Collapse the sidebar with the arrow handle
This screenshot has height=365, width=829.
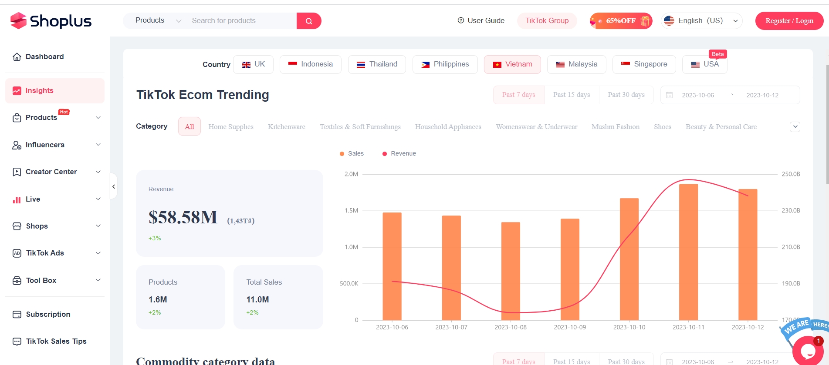click(x=114, y=186)
